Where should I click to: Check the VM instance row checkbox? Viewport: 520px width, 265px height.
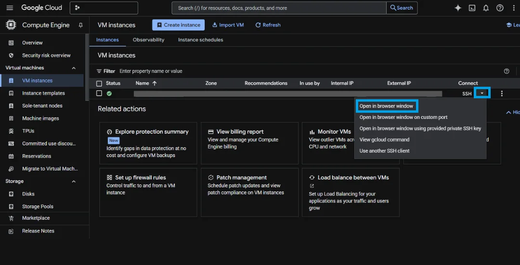(x=99, y=93)
